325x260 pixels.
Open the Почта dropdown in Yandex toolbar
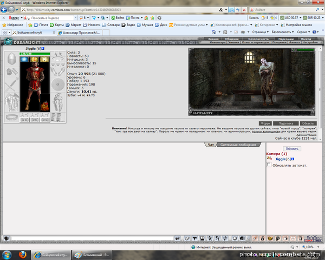[142, 18]
